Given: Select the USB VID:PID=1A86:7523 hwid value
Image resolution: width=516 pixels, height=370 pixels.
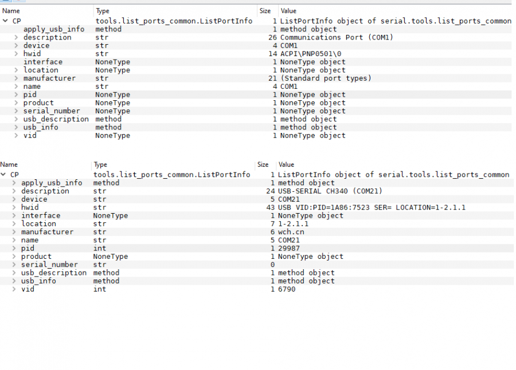Looking at the screenshot, I should (x=372, y=207).
